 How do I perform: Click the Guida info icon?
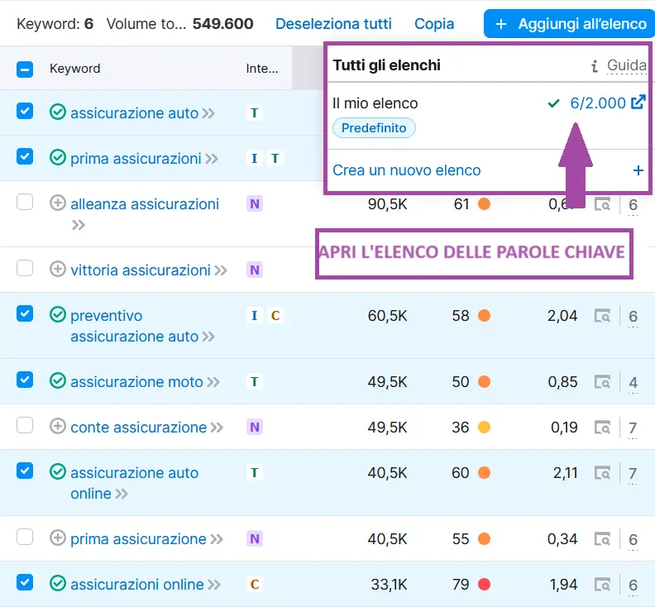click(x=594, y=65)
